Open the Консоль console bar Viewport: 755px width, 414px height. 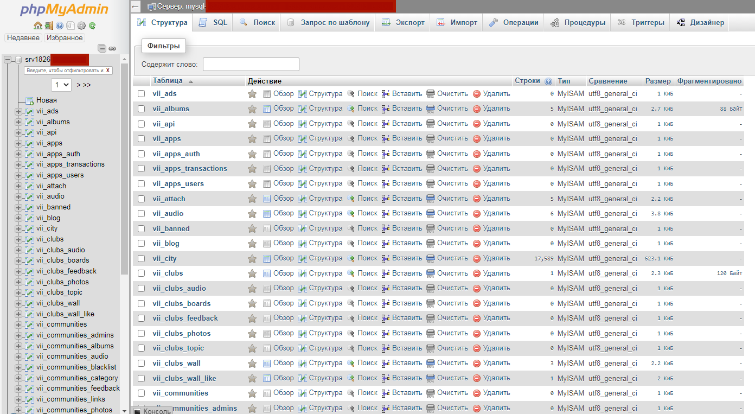pyautogui.click(x=152, y=411)
